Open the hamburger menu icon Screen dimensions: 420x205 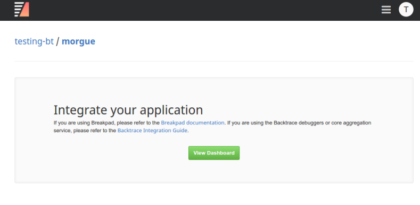point(386,10)
